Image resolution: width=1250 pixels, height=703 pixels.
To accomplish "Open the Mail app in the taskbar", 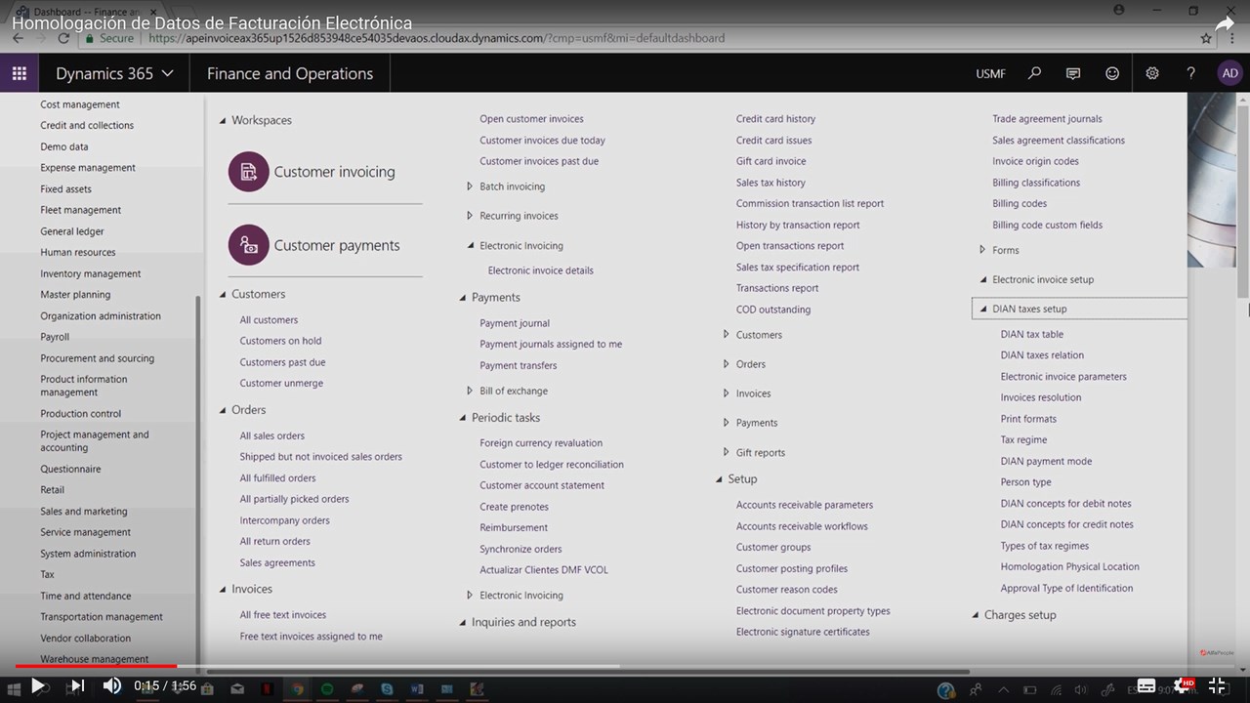I will [x=237, y=688].
